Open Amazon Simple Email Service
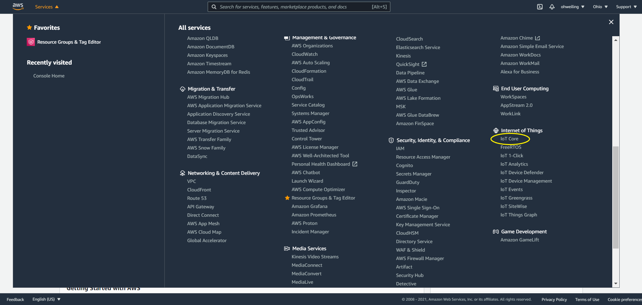642x305 pixels. (x=532, y=46)
